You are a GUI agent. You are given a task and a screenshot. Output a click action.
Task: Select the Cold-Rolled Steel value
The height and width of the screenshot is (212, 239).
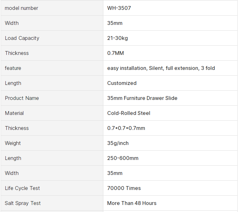[129, 113]
